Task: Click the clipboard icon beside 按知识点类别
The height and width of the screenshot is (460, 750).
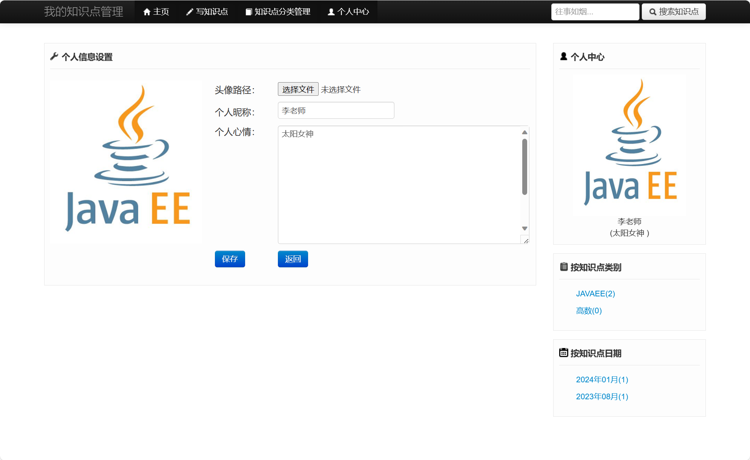Action: [564, 267]
